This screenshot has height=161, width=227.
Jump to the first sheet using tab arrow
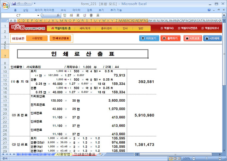click(3, 154)
